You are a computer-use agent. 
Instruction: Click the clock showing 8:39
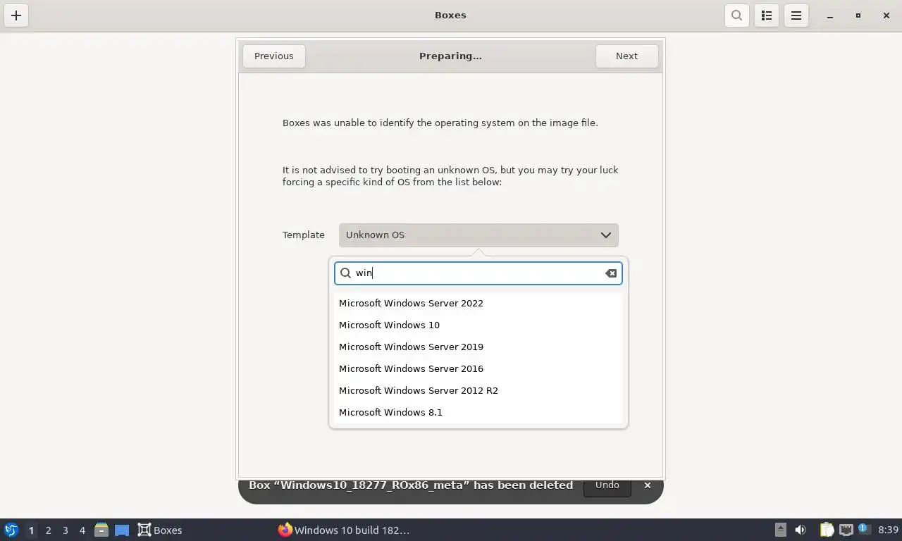point(889,530)
